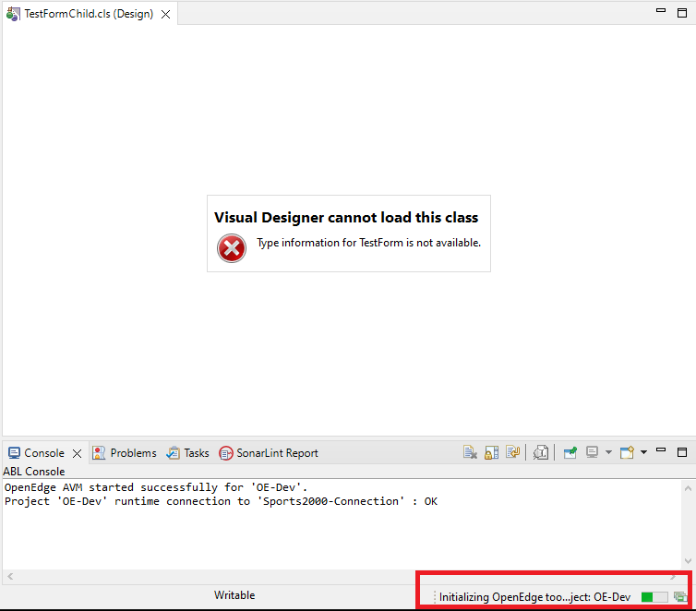Close the TestFormChild.cls (Design) tab
Screen dimensions: 696x611
point(165,15)
